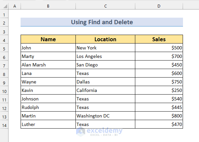This screenshot has width=199, height=142.
Task: Select the Los Angeles cell
Action: 105,56
